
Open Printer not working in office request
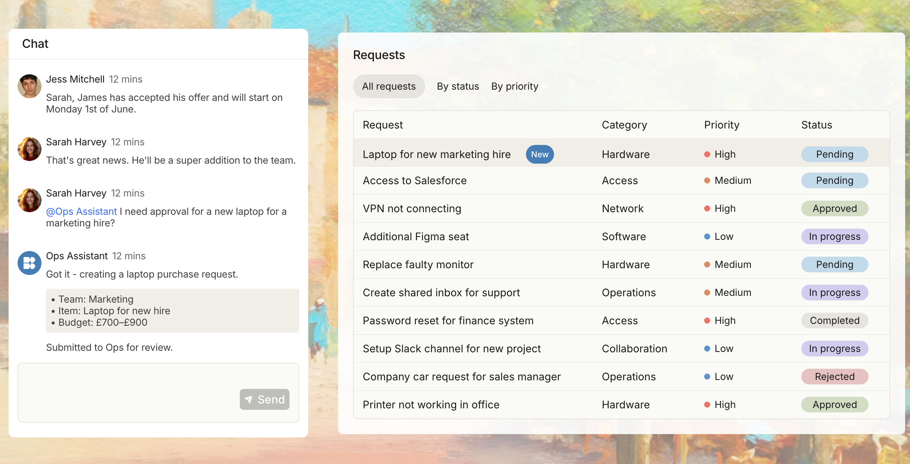point(431,405)
